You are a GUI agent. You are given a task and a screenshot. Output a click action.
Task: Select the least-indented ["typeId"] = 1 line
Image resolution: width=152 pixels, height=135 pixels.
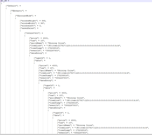point(42,58)
